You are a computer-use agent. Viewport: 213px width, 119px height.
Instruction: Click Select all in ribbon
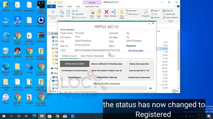pyautogui.click(x=168, y=11)
